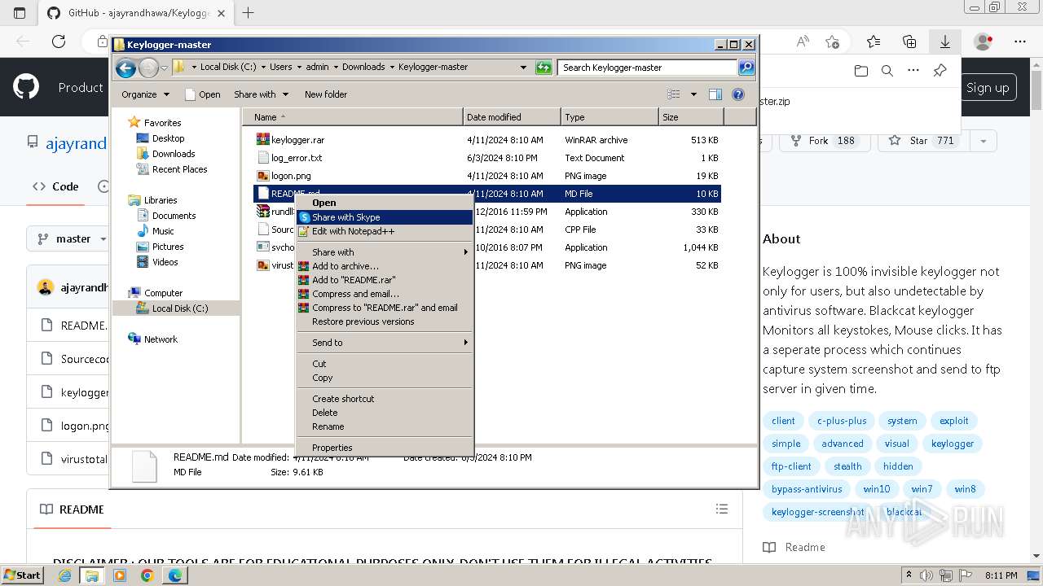
Task: Click the bypass-antivirus topic tag
Action: (807, 489)
